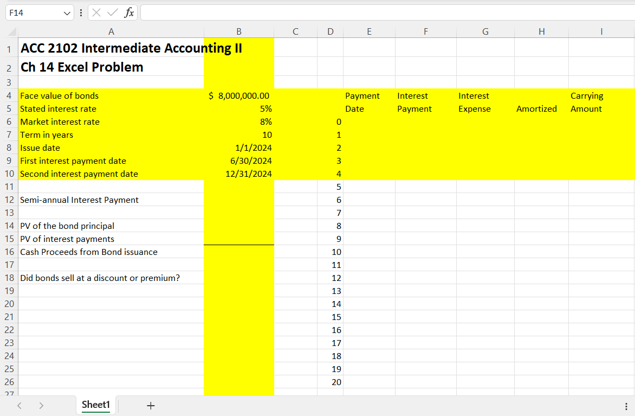Open the more options menu at bottom right
Screen dimensions: 635x416
627,405
